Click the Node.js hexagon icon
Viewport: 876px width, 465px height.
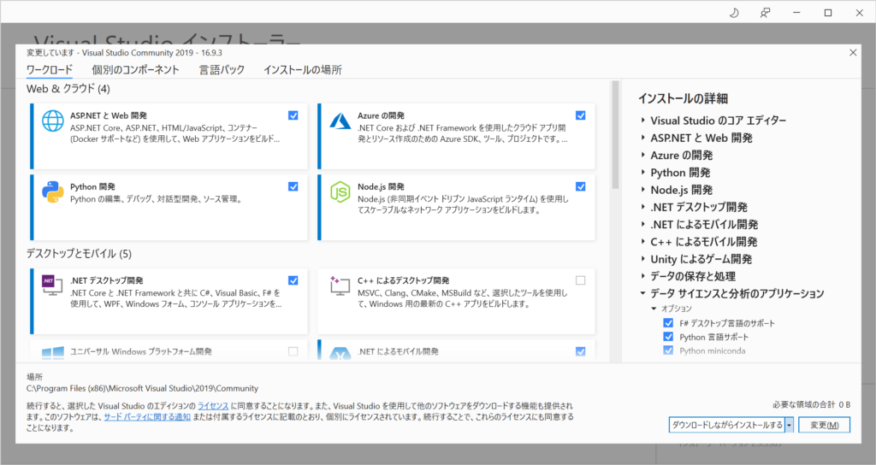340,192
